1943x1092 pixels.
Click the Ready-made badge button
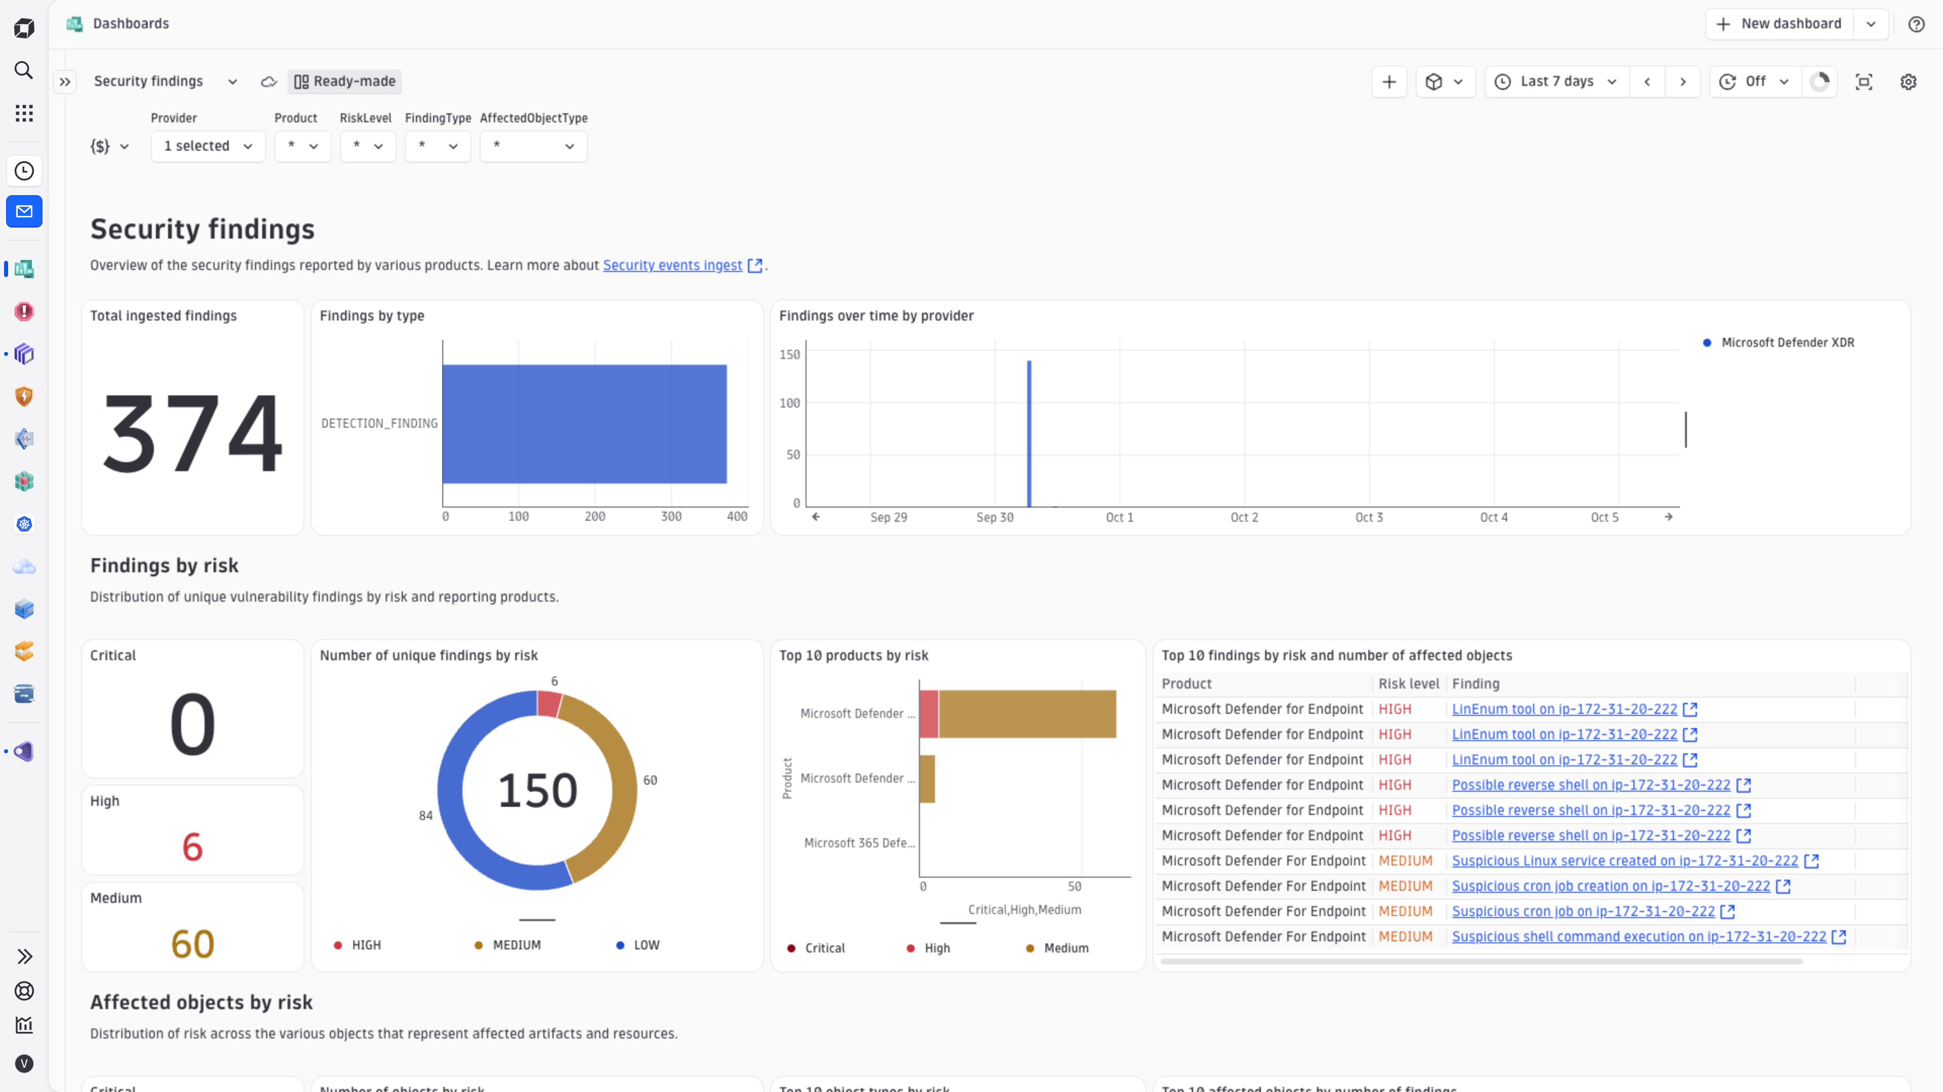pos(345,81)
